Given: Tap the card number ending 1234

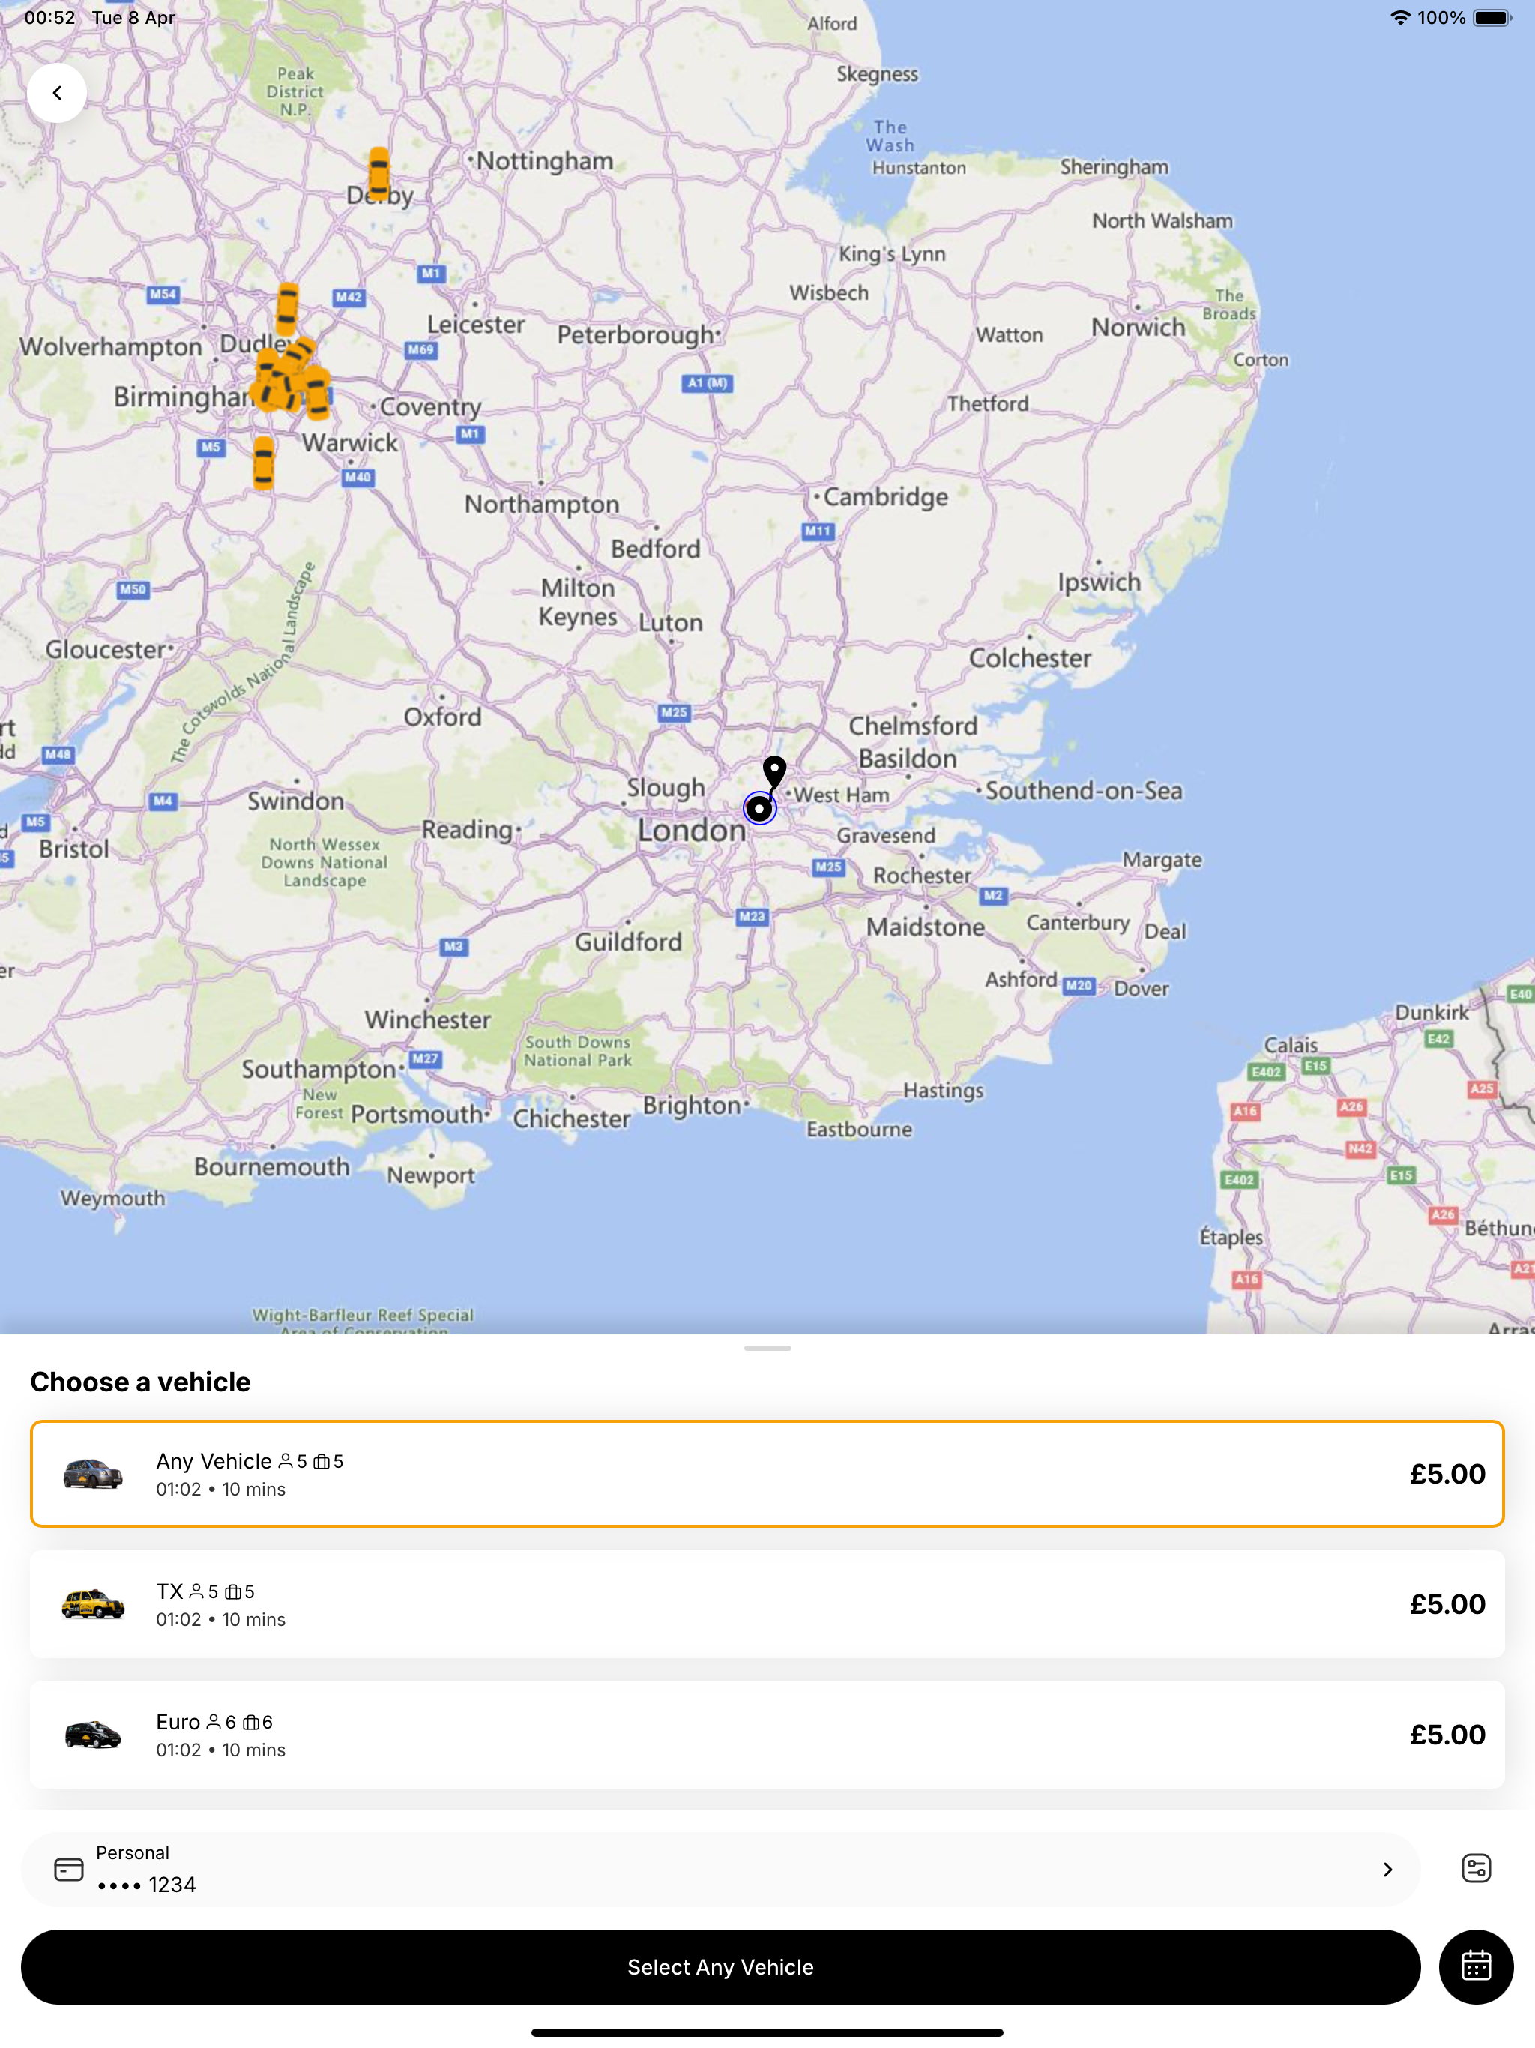Looking at the screenshot, I should [146, 1885].
